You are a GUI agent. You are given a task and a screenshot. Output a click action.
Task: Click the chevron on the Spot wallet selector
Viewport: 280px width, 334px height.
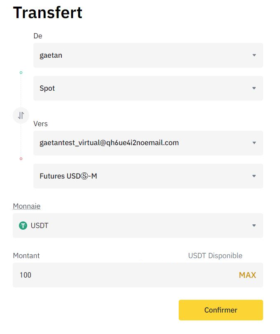pos(254,88)
